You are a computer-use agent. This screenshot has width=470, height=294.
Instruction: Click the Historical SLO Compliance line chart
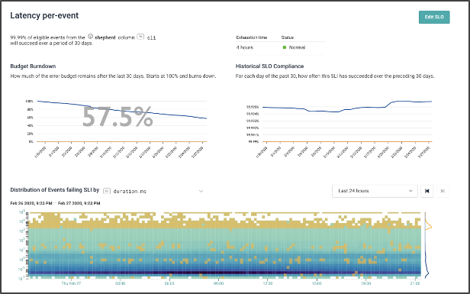point(347,107)
